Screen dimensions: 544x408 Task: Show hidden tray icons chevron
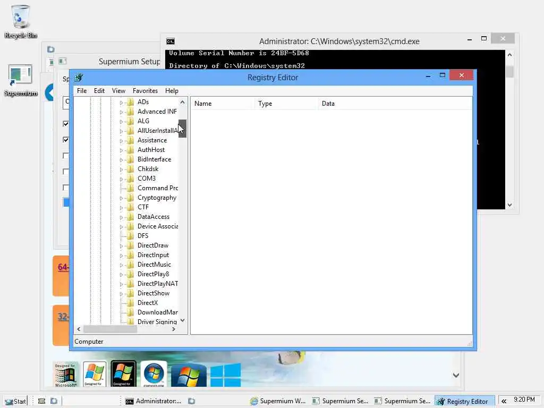[x=504, y=402]
